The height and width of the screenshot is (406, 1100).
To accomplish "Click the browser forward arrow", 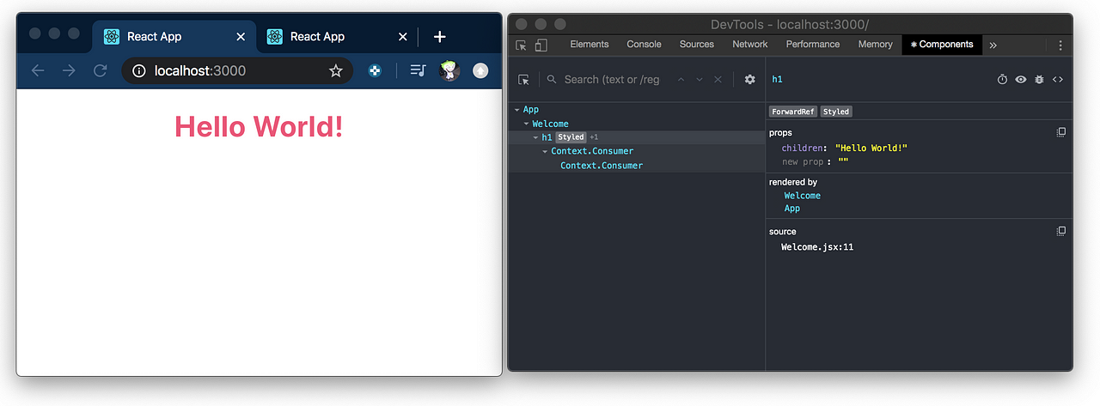I will click(69, 70).
